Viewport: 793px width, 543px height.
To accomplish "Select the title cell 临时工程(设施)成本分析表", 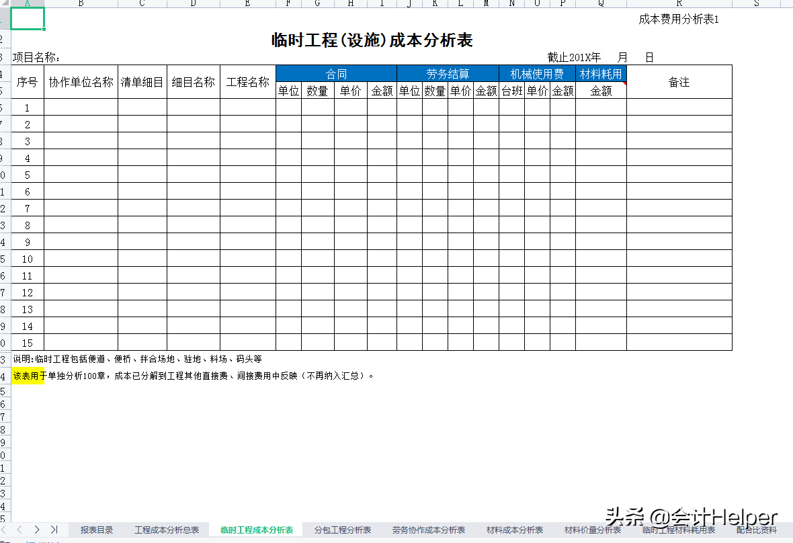I will click(372, 40).
